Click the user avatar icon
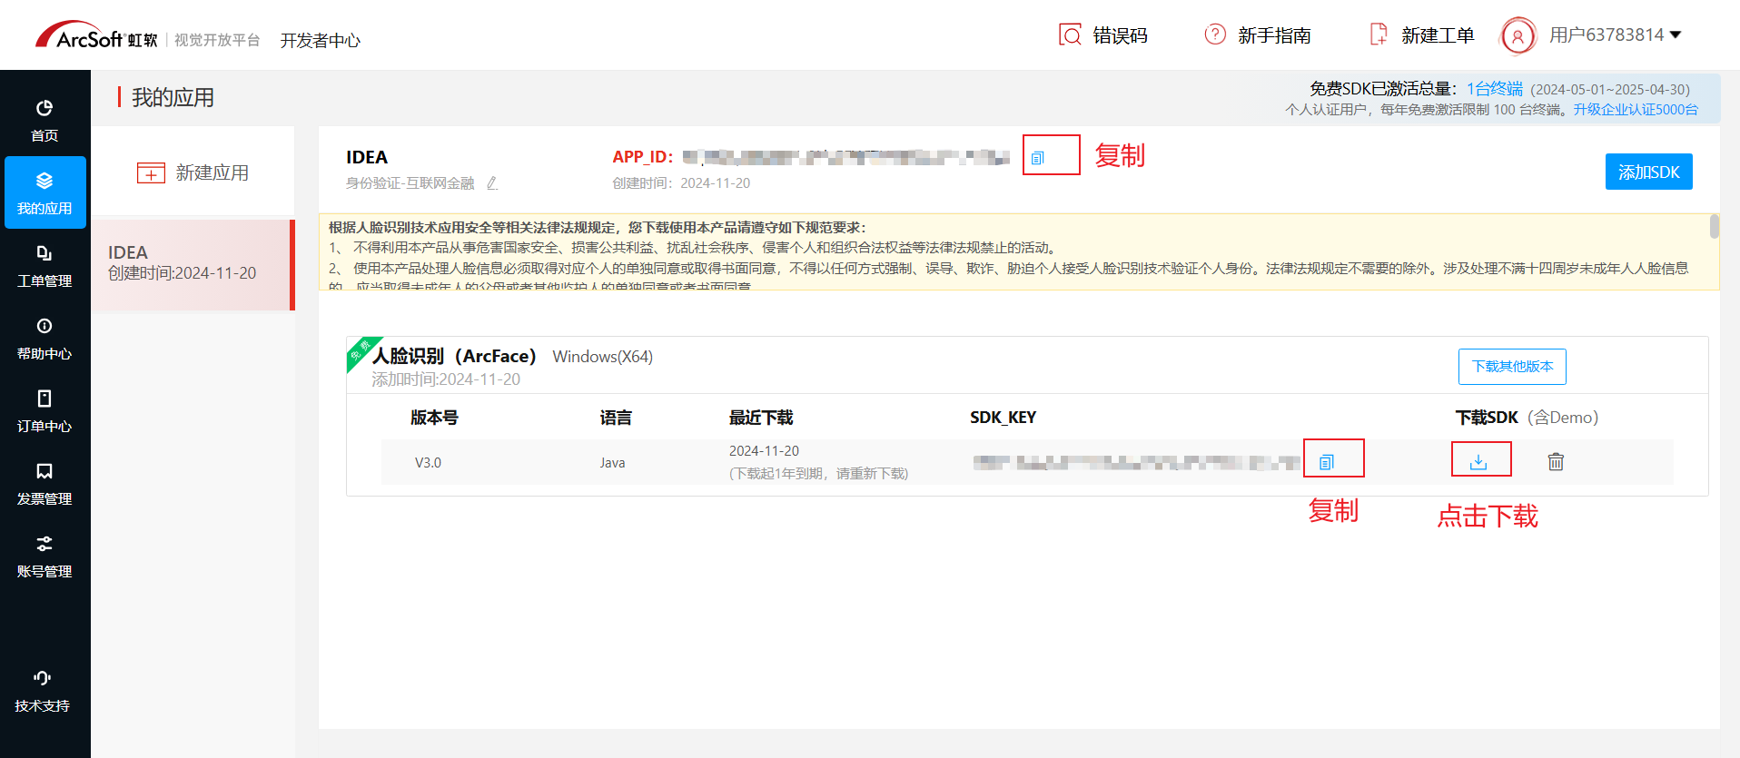The width and height of the screenshot is (1740, 758). pyautogui.click(x=1518, y=36)
